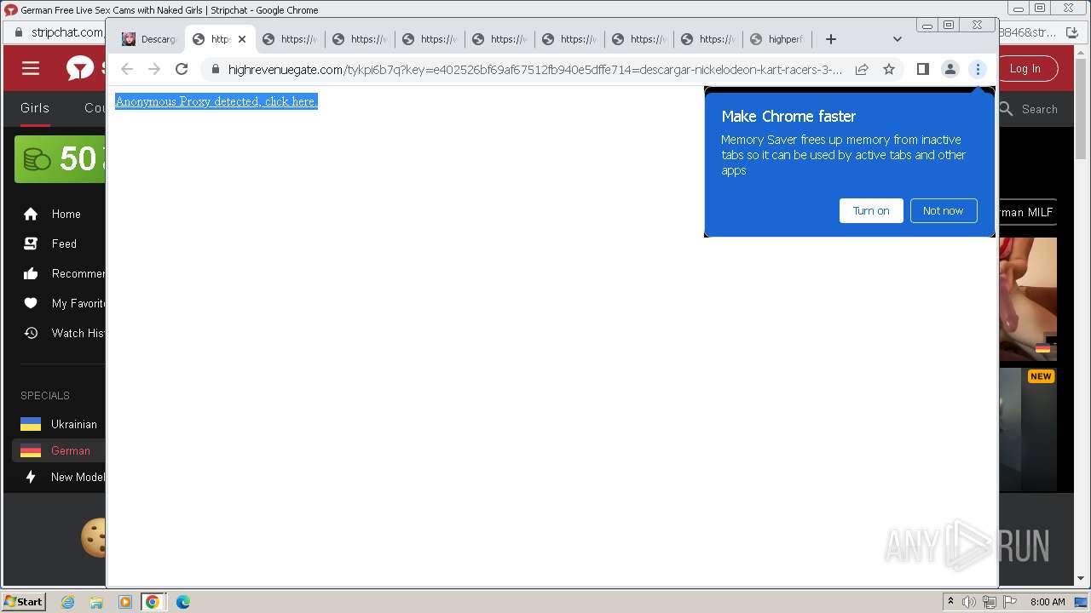Screen dimensions: 1091x613
Task: Launch Internet Explorer from taskbar
Action: (x=68, y=602)
